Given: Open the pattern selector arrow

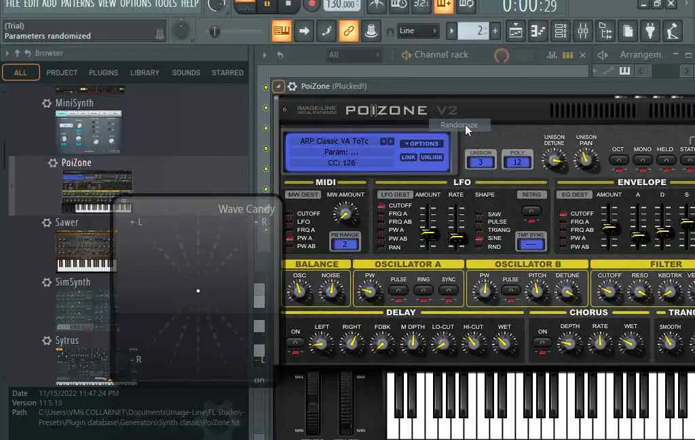Looking at the screenshot, I should tap(451, 31).
